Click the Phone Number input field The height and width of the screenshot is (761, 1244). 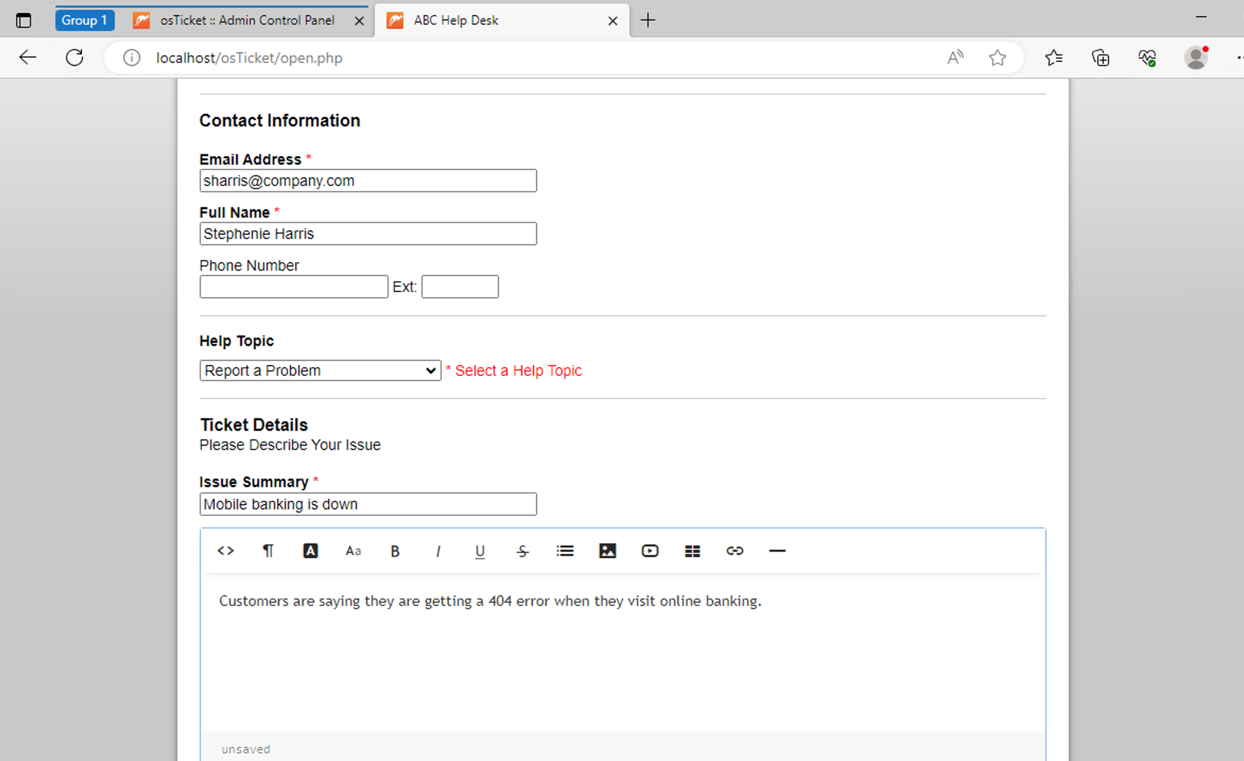[x=293, y=287]
